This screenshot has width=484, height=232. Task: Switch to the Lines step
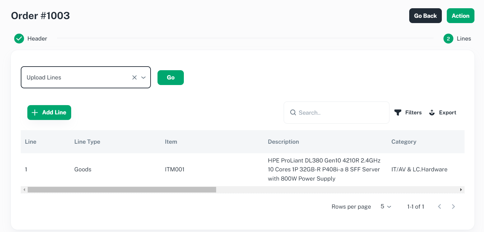coord(464,39)
